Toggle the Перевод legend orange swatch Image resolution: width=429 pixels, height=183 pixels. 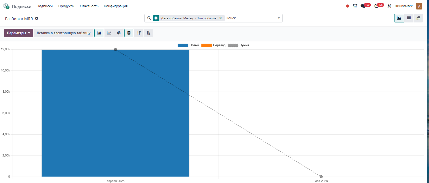pos(206,45)
